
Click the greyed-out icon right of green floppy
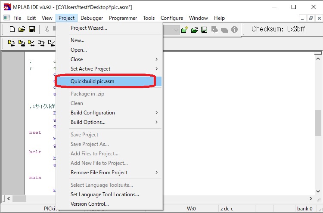214,30
